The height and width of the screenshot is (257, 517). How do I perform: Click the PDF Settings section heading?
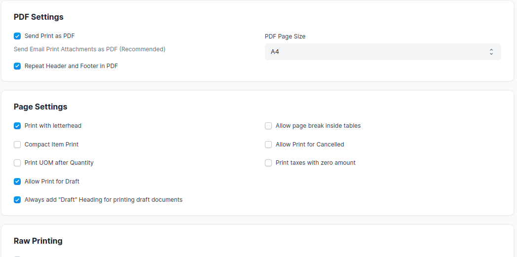point(38,17)
